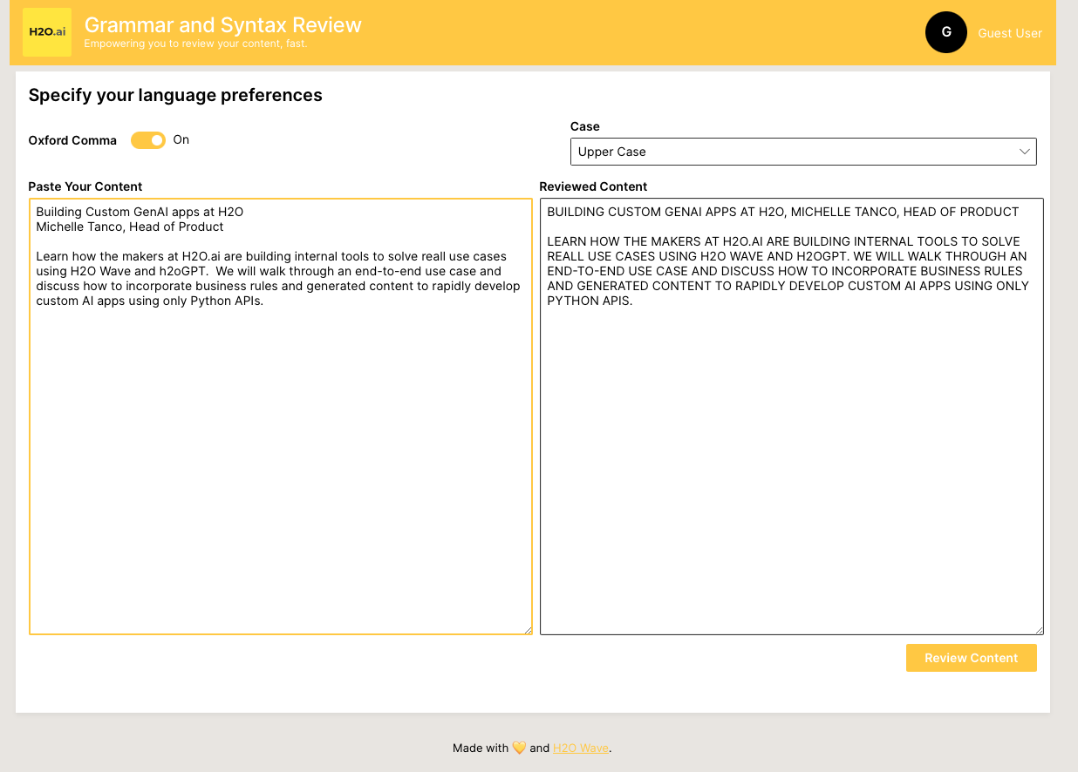Click the Grammar and Syntax Review title
Viewport: 1078px width, 772px height.
pyautogui.click(x=223, y=24)
